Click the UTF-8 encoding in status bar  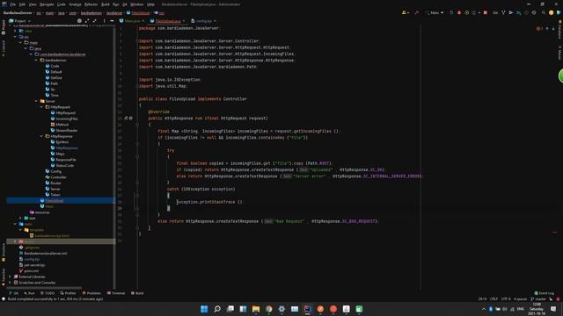506,298
